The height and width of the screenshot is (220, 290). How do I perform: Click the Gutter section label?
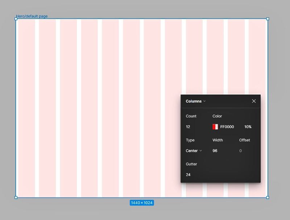click(191, 164)
